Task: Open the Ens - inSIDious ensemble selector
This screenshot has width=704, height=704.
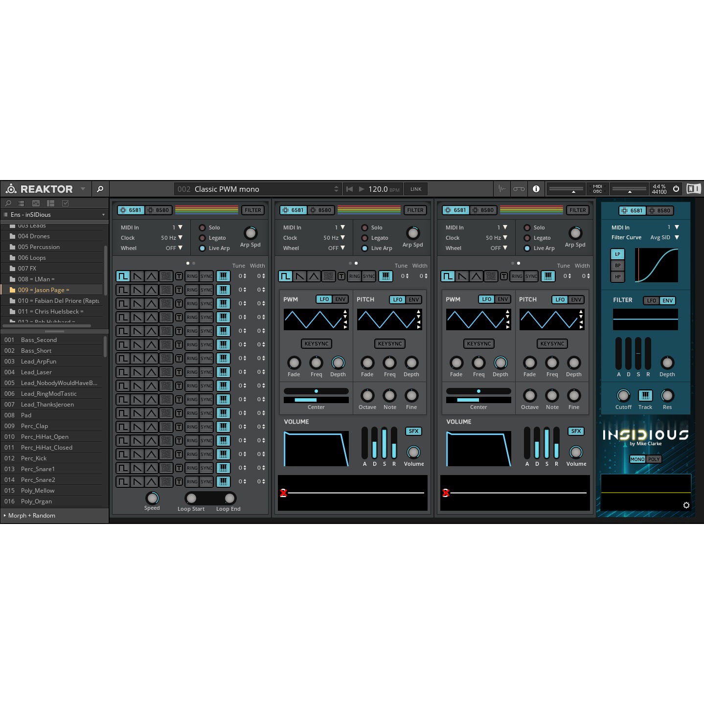Action: 54,214
